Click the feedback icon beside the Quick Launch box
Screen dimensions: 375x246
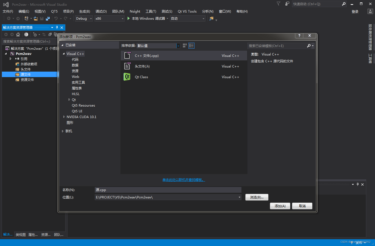pyautogui.click(x=287, y=4)
